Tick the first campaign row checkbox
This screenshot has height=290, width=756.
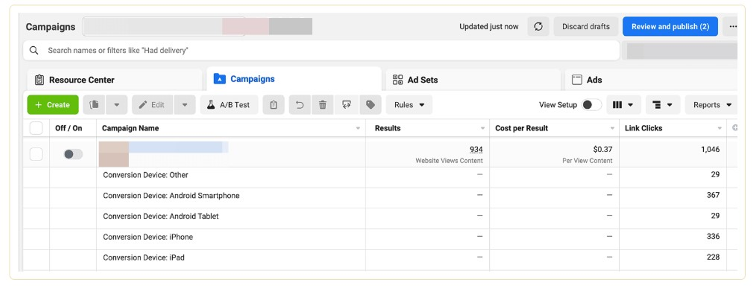(x=36, y=154)
